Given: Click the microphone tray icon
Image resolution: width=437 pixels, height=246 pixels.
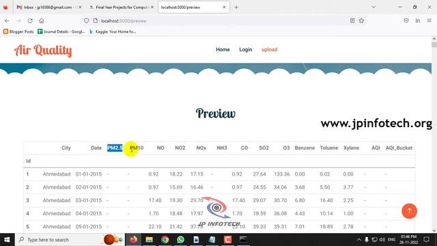Looking at the screenshot, I should click(x=367, y=240).
